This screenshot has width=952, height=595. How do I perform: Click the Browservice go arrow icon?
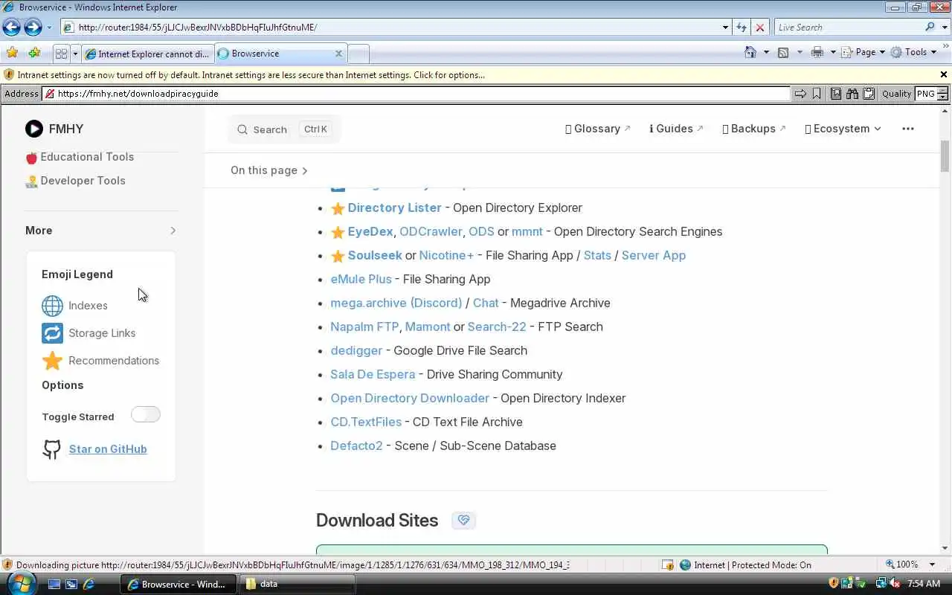(800, 94)
